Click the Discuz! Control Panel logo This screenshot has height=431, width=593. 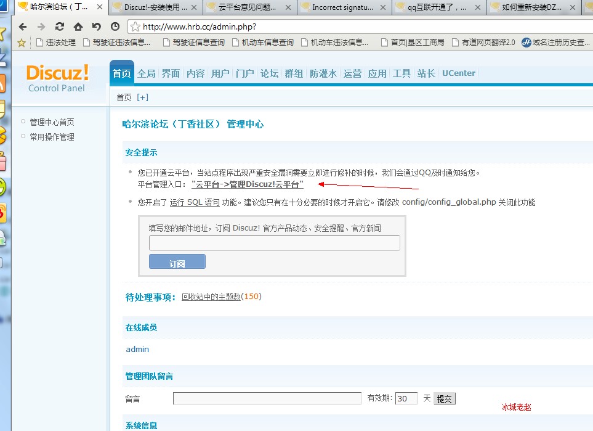[57, 78]
